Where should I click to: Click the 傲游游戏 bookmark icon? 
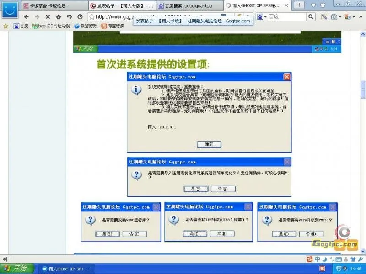(x=76, y=26)
